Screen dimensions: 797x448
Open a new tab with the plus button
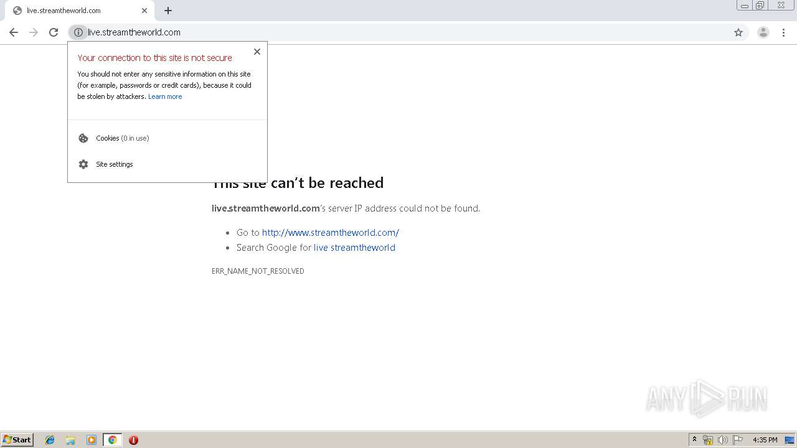[x=168, y=11]
